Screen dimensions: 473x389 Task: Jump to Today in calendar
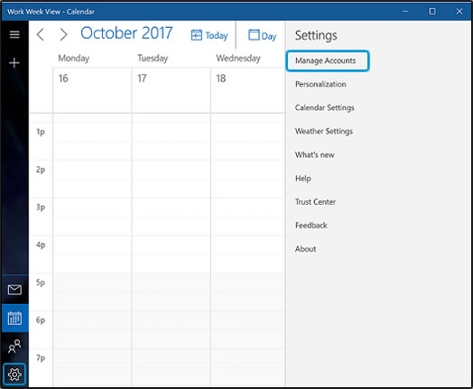tap(209, 35)
